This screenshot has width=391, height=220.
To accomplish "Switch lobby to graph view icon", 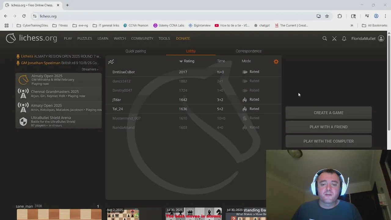I will (111, 62).
